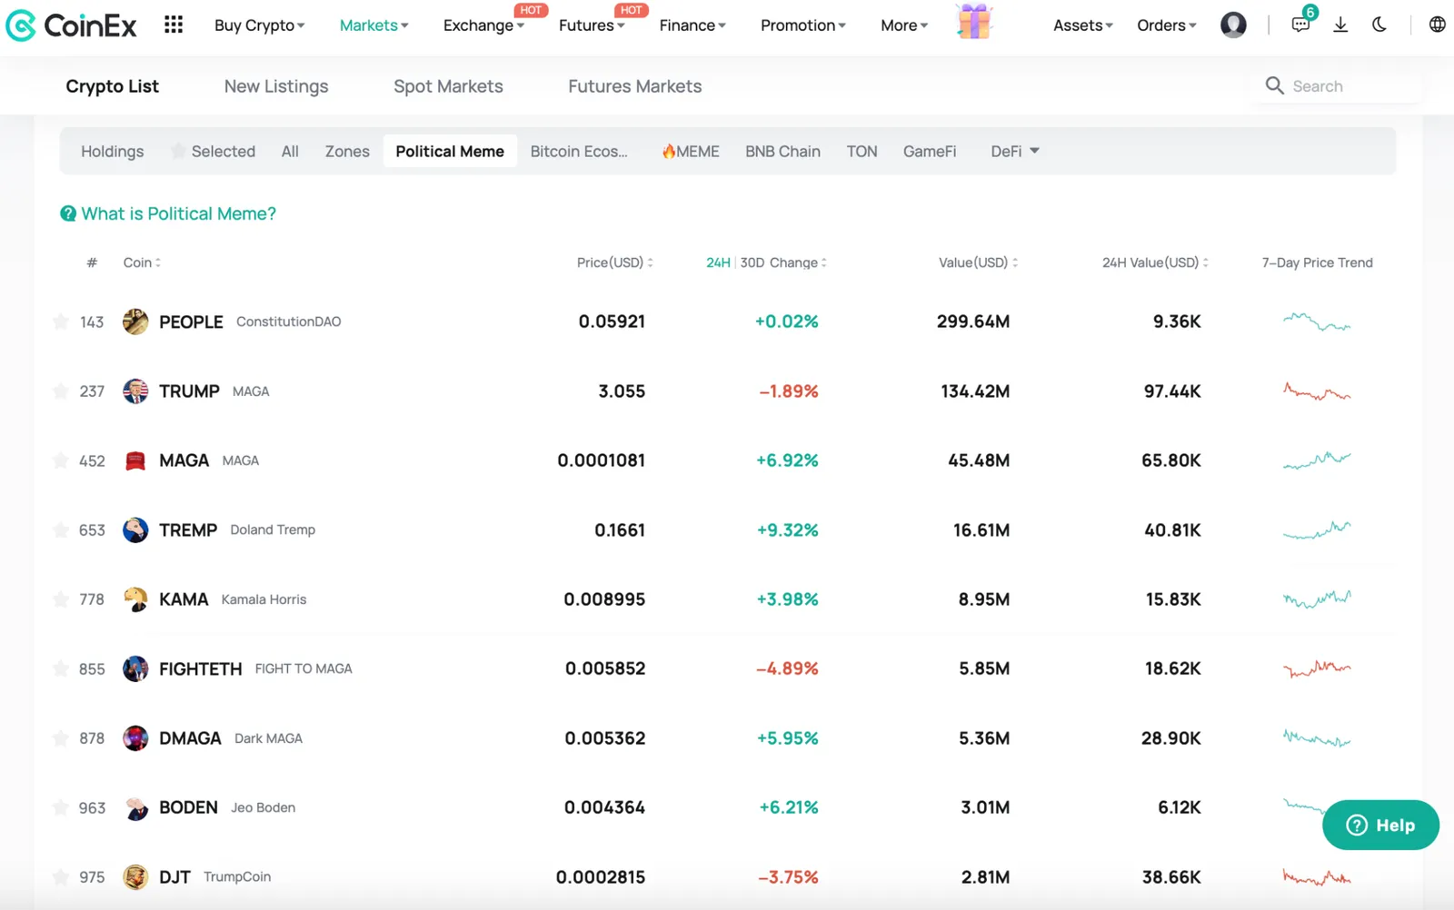Viewport: 1454px width, 910px height.
Task: Click the TRUMP coin logo
Action: pos(135,391)
